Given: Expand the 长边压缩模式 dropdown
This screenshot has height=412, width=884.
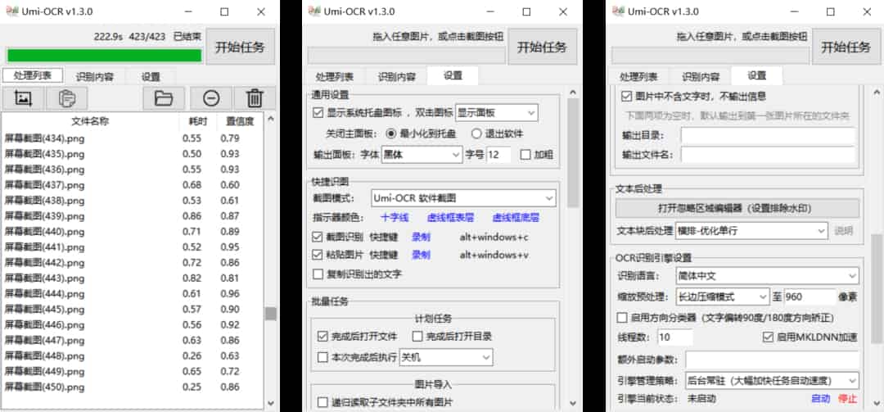Looking at the screenshot, I should tap(722, 297).
